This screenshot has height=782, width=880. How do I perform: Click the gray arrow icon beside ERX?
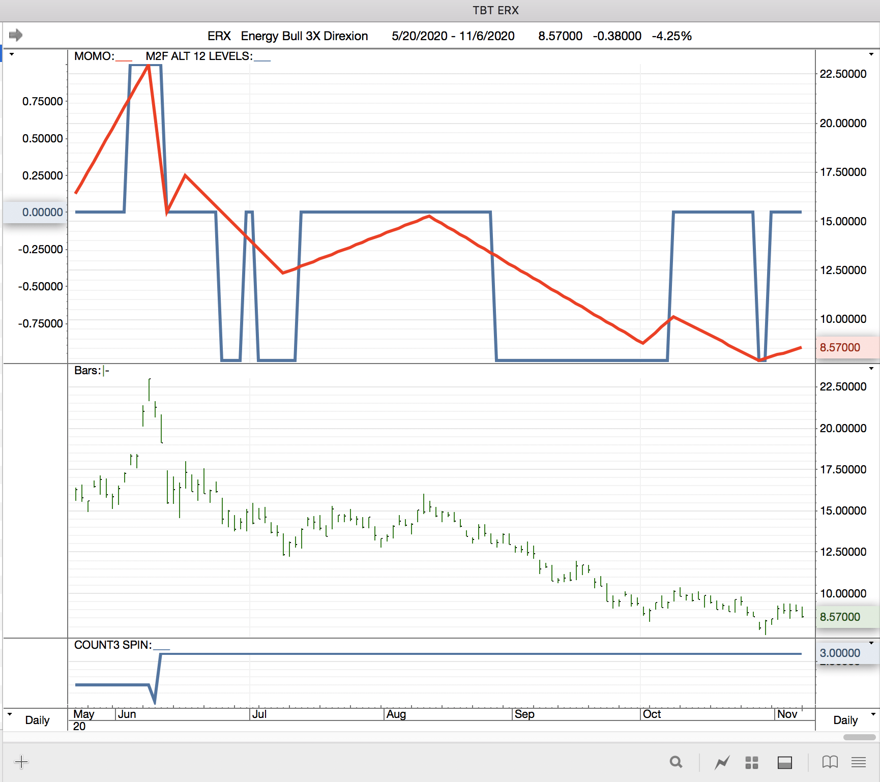16,35
